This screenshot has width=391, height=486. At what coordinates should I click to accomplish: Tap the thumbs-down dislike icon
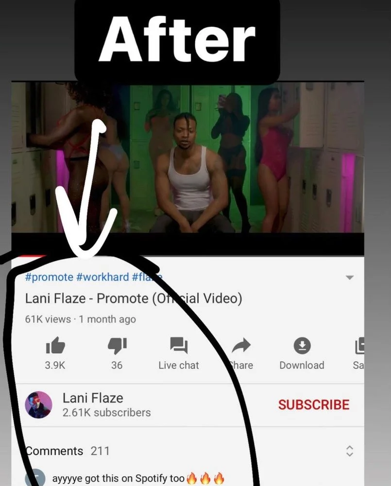(117, 346)
